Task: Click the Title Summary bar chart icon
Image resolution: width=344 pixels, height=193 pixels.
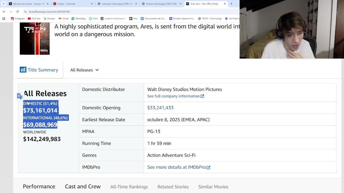Action: point(23,70)
